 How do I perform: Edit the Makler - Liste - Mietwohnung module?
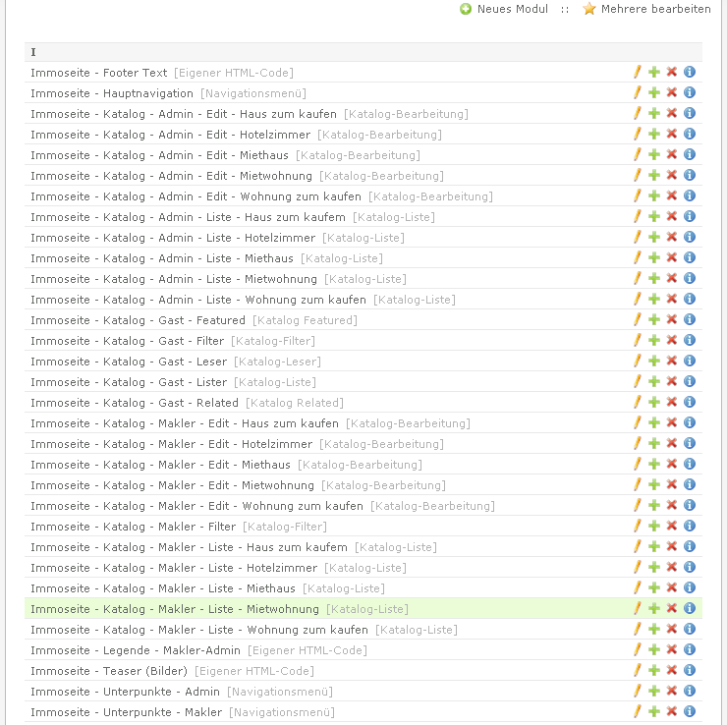pos(637,608)
